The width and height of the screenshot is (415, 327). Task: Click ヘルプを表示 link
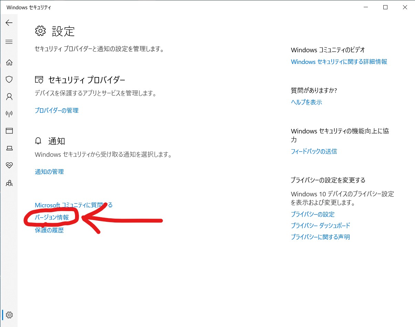(307, 102)
